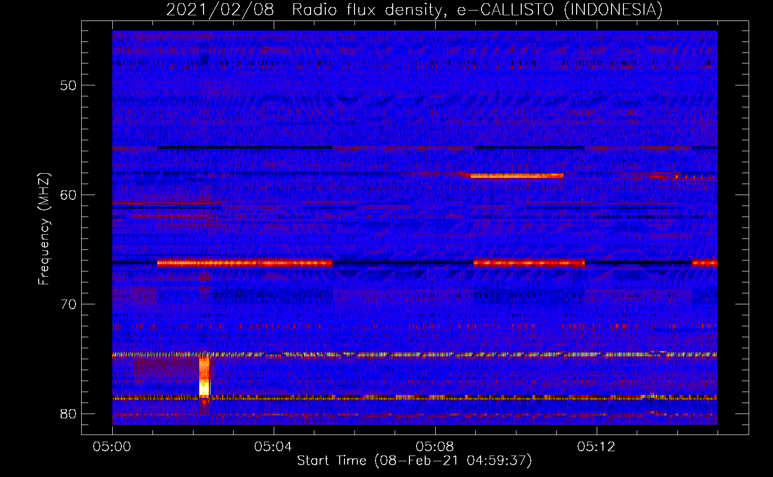Click the date '2021/02/08' in the title
This screenshot has width=773, height=477.
(x=220, y=10)
